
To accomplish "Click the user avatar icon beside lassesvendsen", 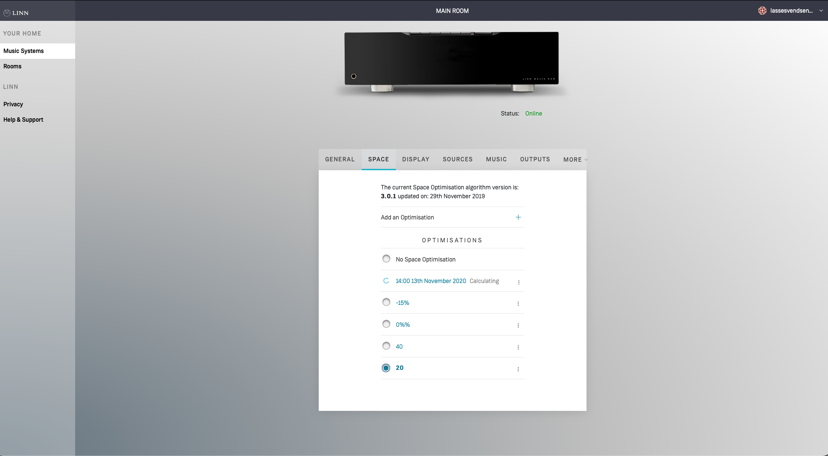I will (x=762, y=11).
